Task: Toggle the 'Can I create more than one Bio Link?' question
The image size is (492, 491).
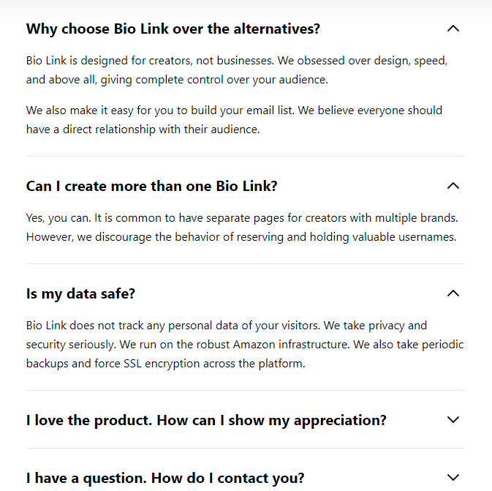Action: point(152,186)
